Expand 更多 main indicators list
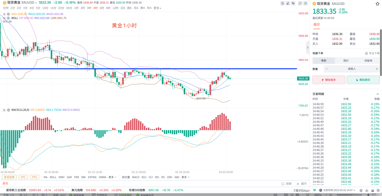Image resolution: width=382 pixels, height=196 pixels. (x=113, y=177)
